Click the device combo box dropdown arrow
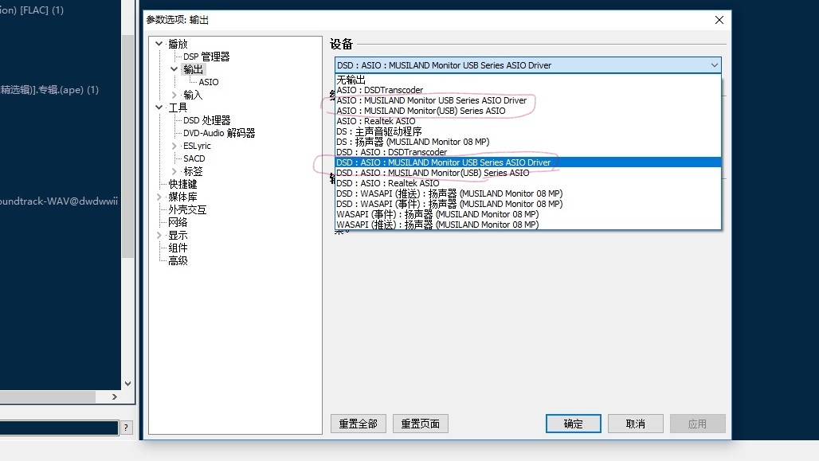 click(x=713, y=65)
